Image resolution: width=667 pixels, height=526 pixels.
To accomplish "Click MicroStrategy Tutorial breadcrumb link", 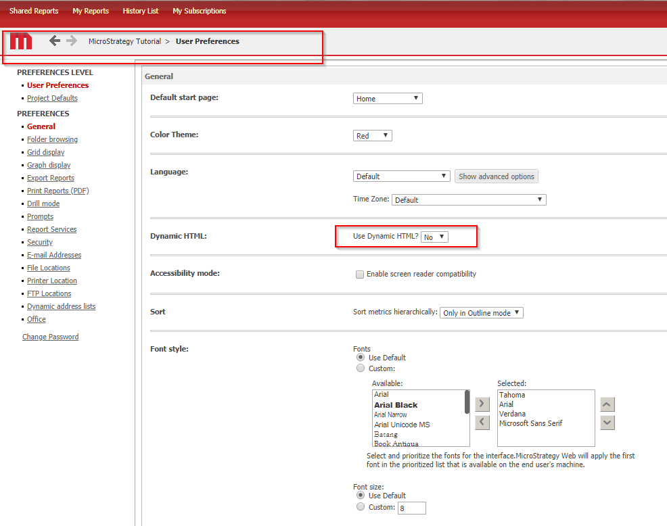I will pyautogui.click(x=124, y=41).
